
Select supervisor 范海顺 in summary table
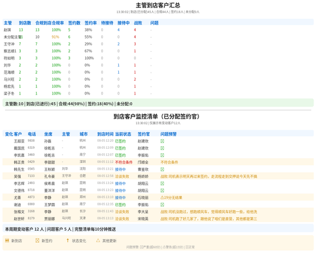[9, 72]
